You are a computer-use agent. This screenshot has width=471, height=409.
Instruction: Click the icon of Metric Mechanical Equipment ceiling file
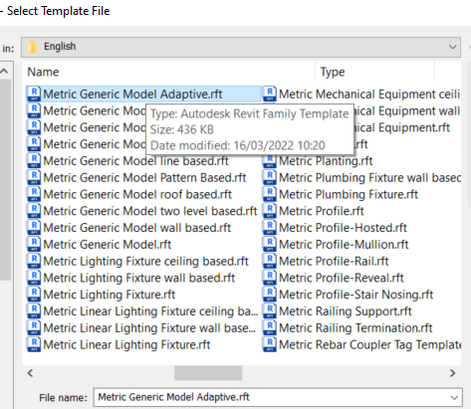[270, 94]
